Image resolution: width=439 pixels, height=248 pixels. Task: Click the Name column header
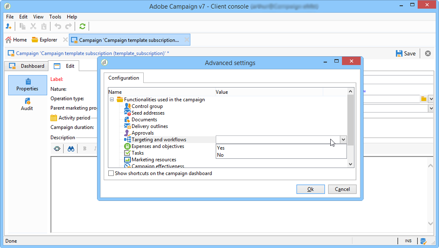click(162, 92)
